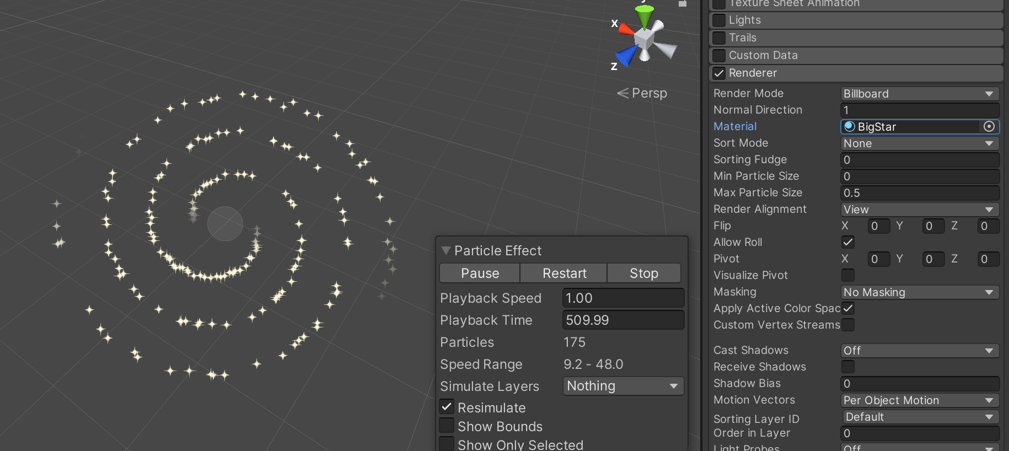Toggle the scene gizmo lock icon
1009x451 pixels.
[683, 3]
